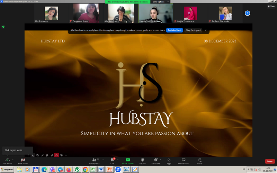
Task: Open Zoom Apps
Action: point(169,161)
